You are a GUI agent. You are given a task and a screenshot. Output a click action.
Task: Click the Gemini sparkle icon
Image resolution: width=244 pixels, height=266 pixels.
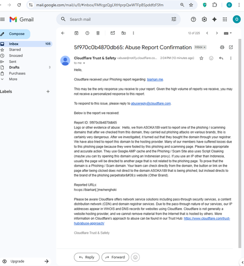click(214, 19)
